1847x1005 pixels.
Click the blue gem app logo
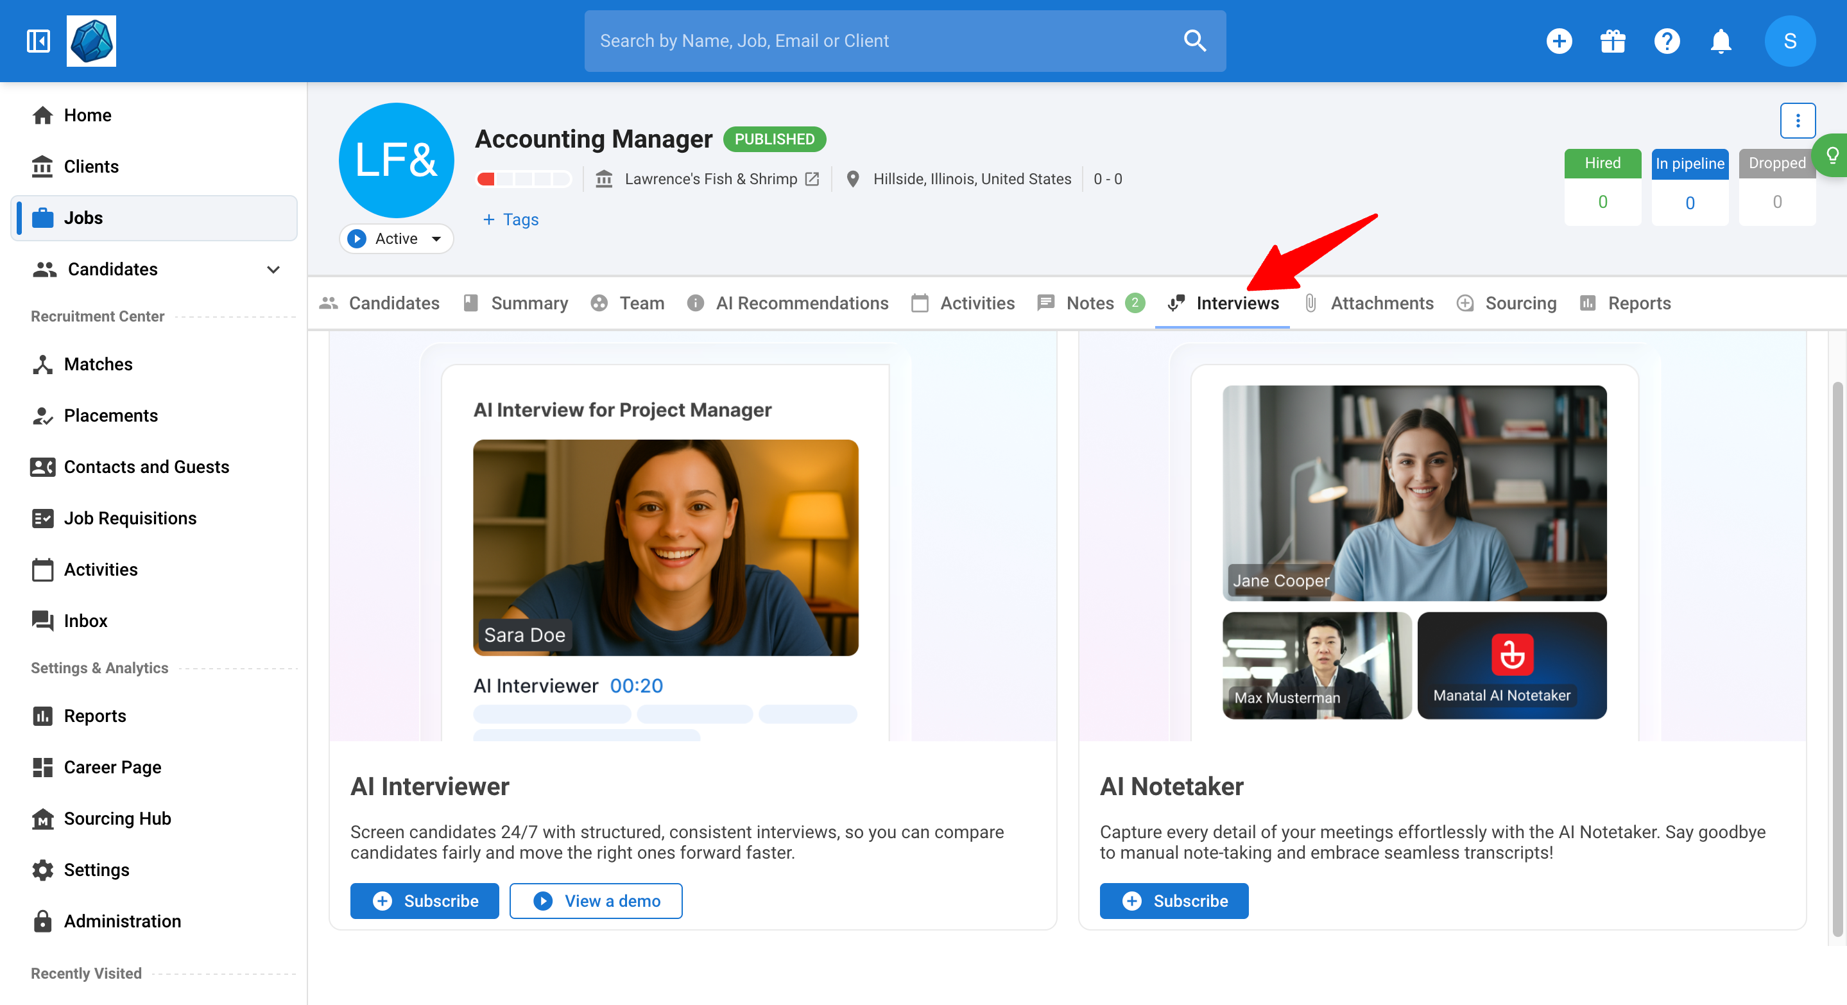coord(91,41)
